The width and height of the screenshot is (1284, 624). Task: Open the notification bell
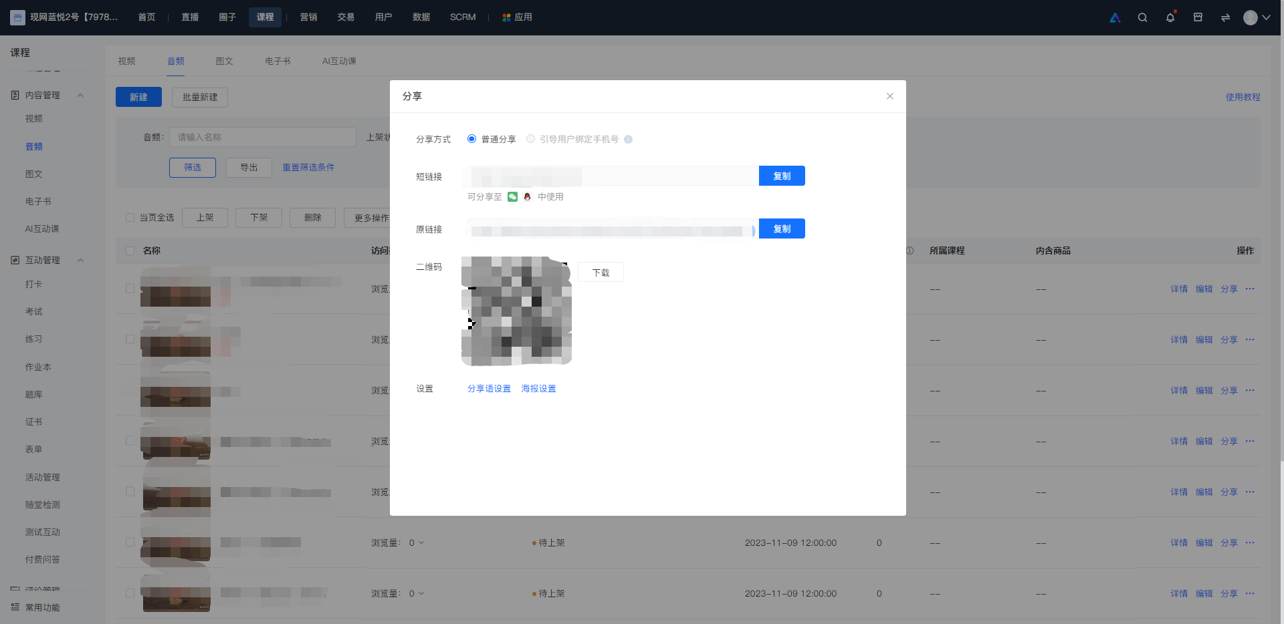[x=1170, y=17]
